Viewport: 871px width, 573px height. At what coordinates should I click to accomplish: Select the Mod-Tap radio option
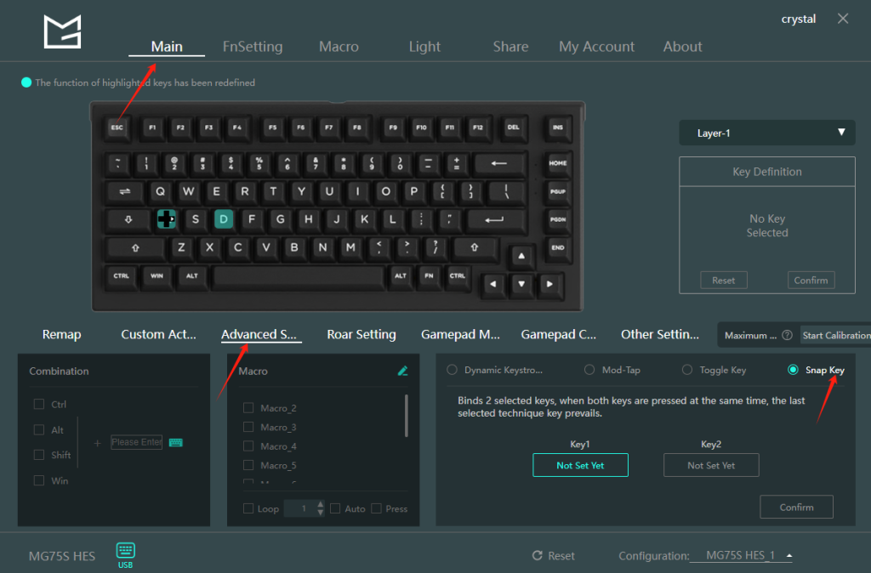pyautogui.click(x=589, y=370)
